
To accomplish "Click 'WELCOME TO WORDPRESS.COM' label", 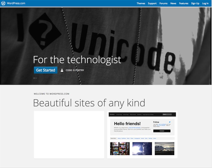I will (x=51, y=94).
